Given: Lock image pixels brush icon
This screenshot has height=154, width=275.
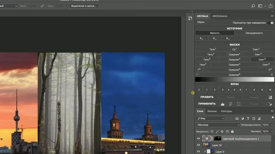Looking at the screenshot, I should [217, 131].
